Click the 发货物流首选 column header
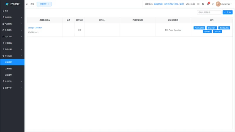 173,20
